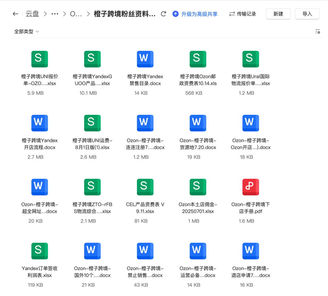Select file name 橙子跨境Yandex禁售目录.docx
The image size is (328, 296).
(145, 80)
